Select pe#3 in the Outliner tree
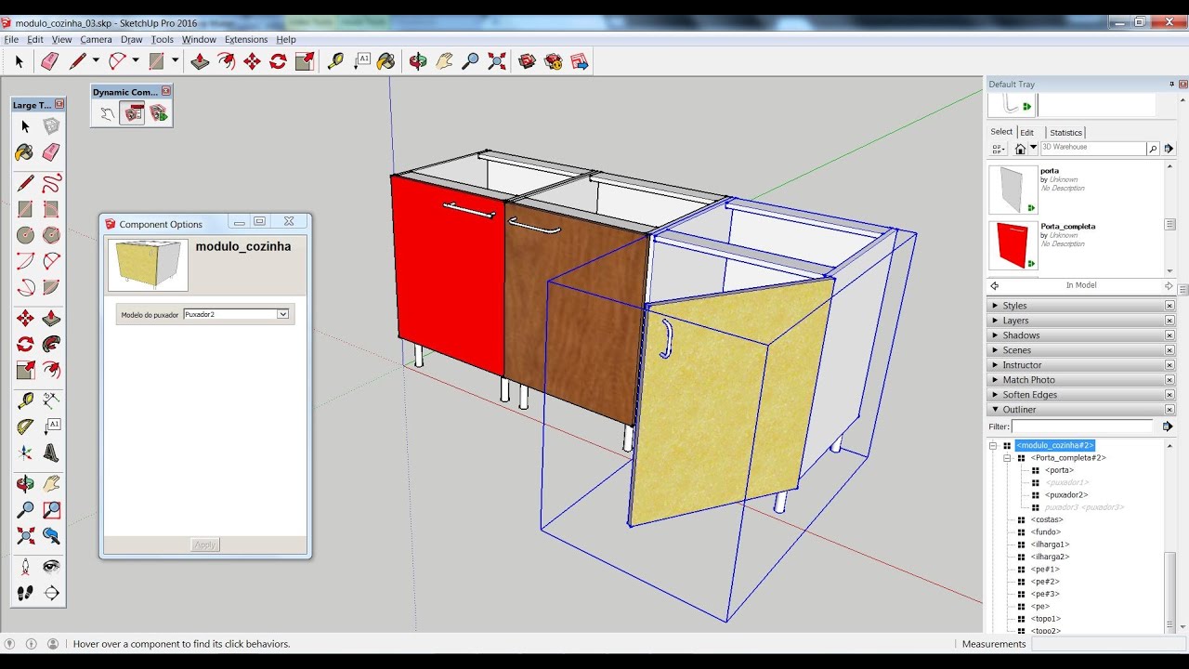Screen dimensions: 1189x669 [x=1045, y=594]
